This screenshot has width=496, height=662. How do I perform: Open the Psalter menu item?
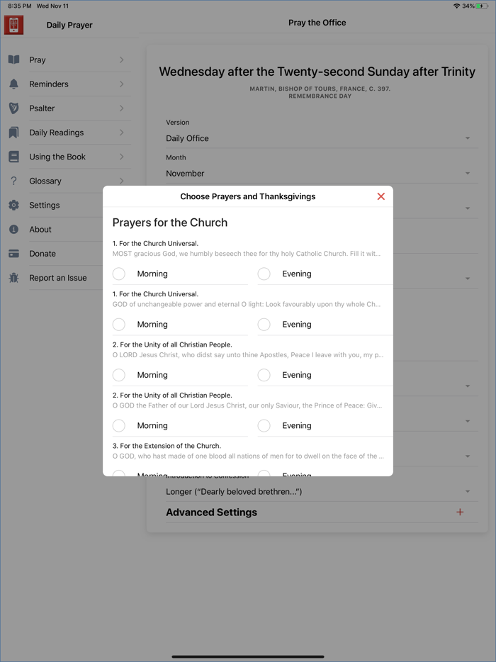69,108
